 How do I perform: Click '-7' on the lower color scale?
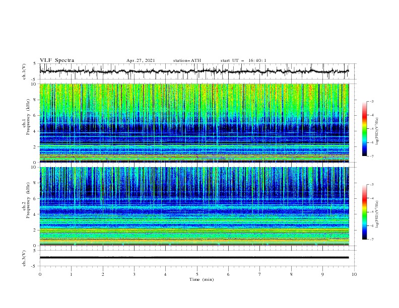pos(371,240)
